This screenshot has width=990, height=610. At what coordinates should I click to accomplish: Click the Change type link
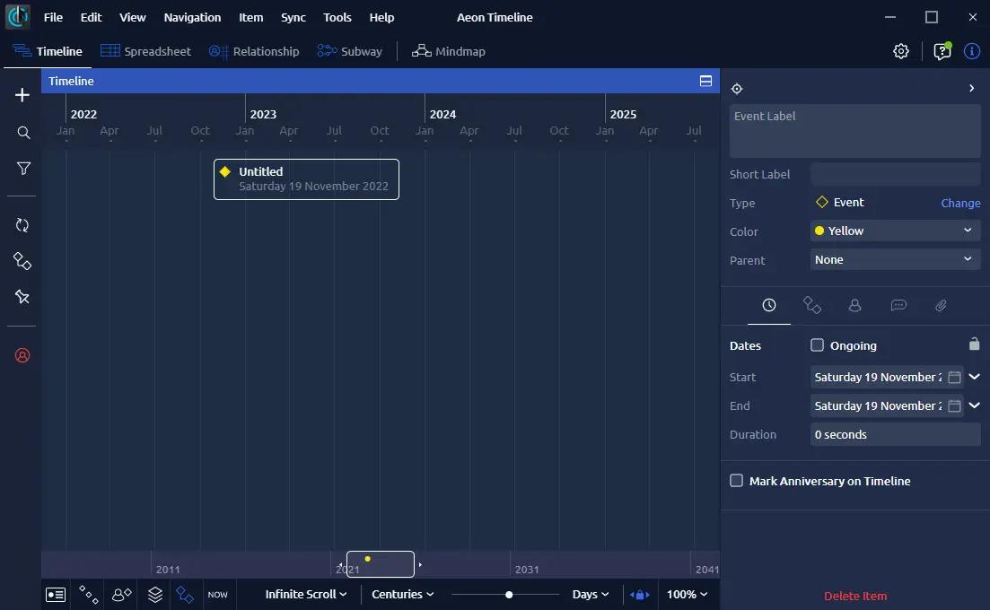[x=959, y=203]
